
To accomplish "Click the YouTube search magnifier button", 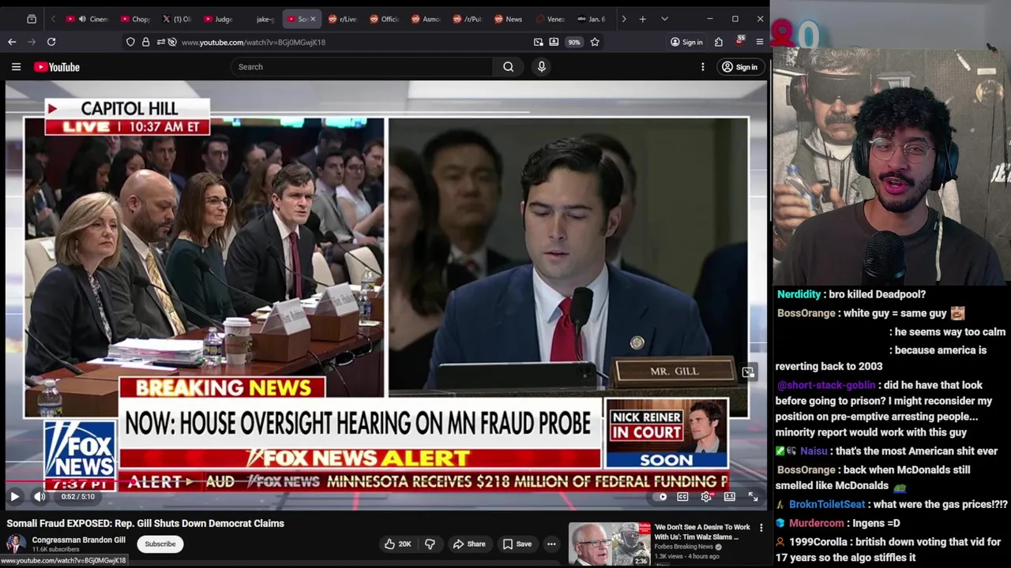I will pos(509,67).
